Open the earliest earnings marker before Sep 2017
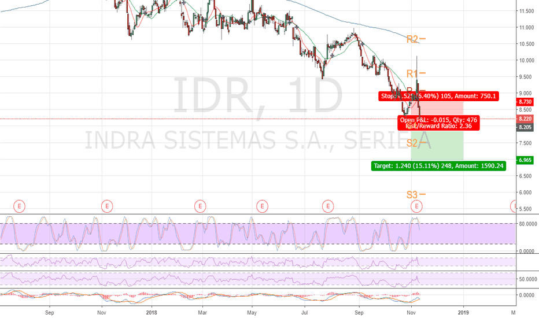The image size is (539, 318). coord(19,206)
